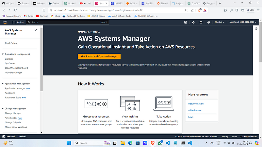Open the AWS logo home link

point(5,22)
